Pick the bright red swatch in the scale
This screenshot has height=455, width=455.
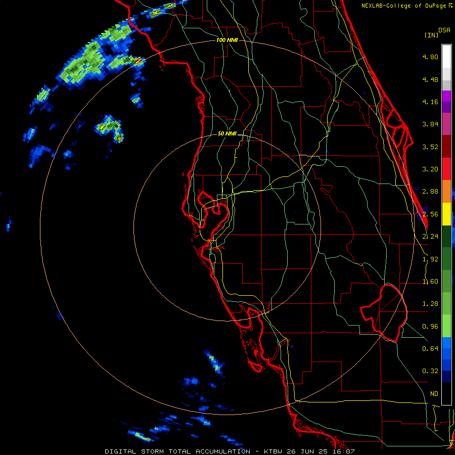click(446, 169)
